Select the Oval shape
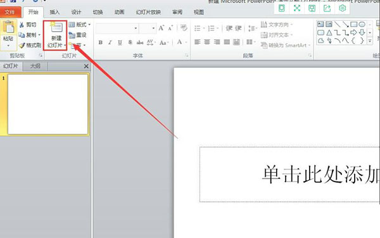This screenshot has height=238, width=380. coord(362,24)
